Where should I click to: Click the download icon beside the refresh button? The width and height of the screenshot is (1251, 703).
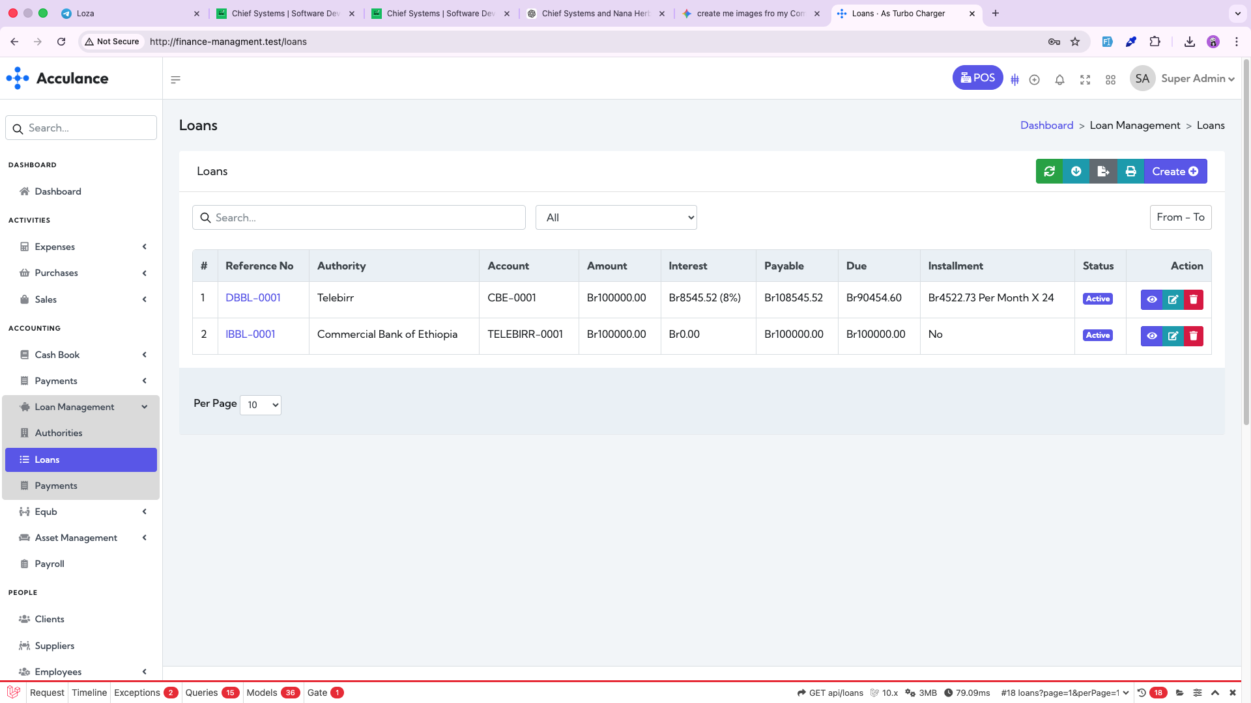(1076, 171)
